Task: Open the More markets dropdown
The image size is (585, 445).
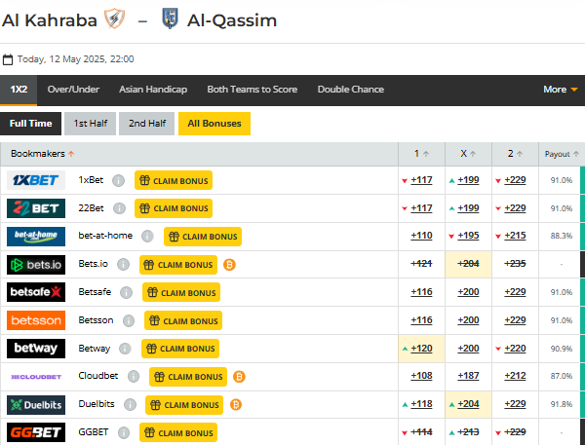Action: 560,90
